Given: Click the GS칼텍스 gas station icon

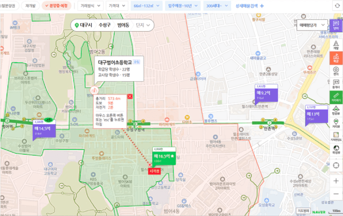Looking at the screenshot, I should pyautogui.click(x=184, y=201).
